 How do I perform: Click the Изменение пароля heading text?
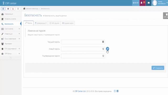tap(36, 31)
